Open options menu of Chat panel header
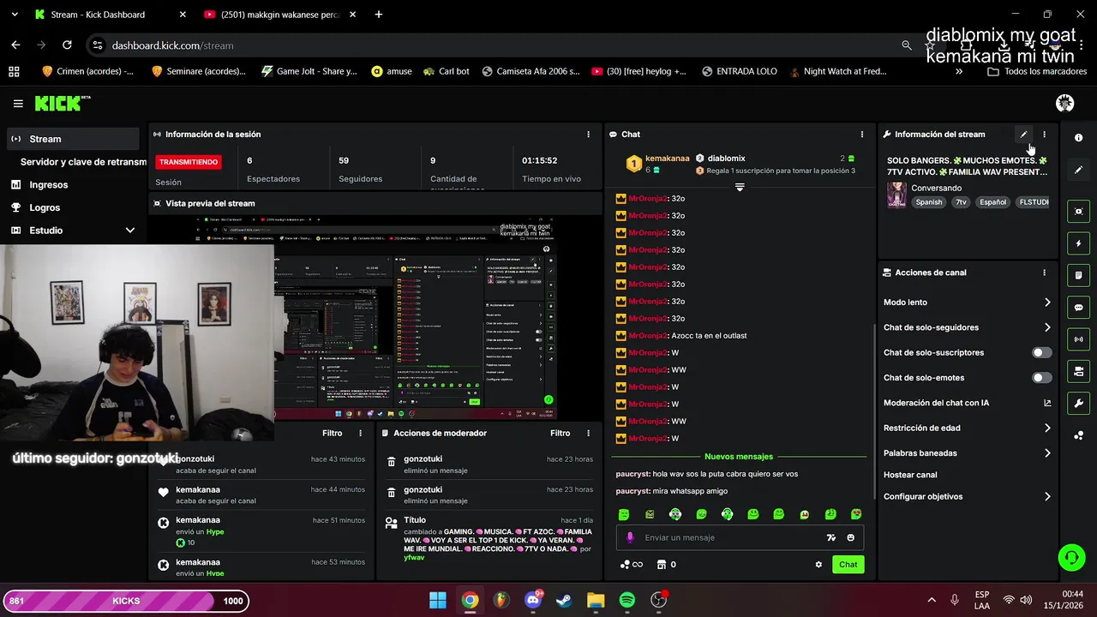The width and height of the screenshot is (1097, 617). coord(862,135)
